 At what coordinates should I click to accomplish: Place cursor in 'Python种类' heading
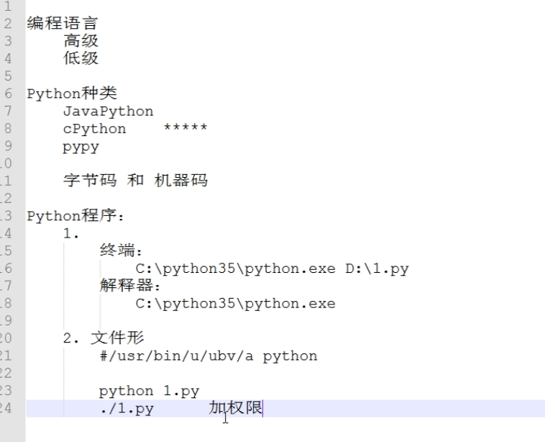72,94
